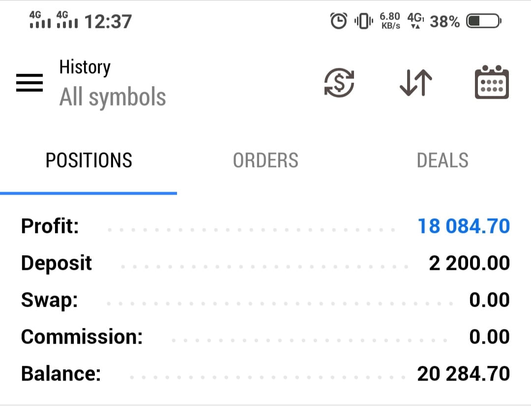Tap the battery indicator icon
This screenshot has width=531, height=417.
pyautogui.click(x=484, y=21)
